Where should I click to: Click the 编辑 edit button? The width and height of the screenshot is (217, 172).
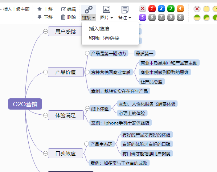tap(69, 9)
